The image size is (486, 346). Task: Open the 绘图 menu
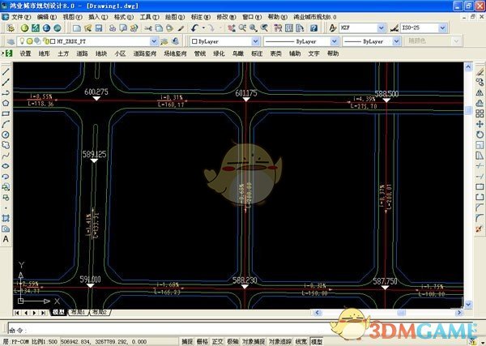tap(175, 17)
